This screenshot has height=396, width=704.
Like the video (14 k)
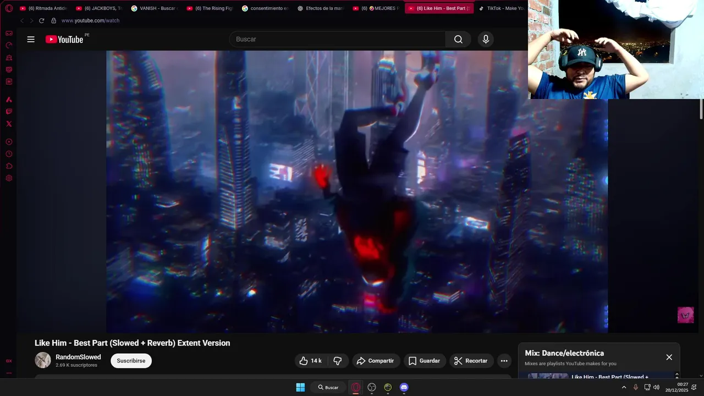point(311,361)
